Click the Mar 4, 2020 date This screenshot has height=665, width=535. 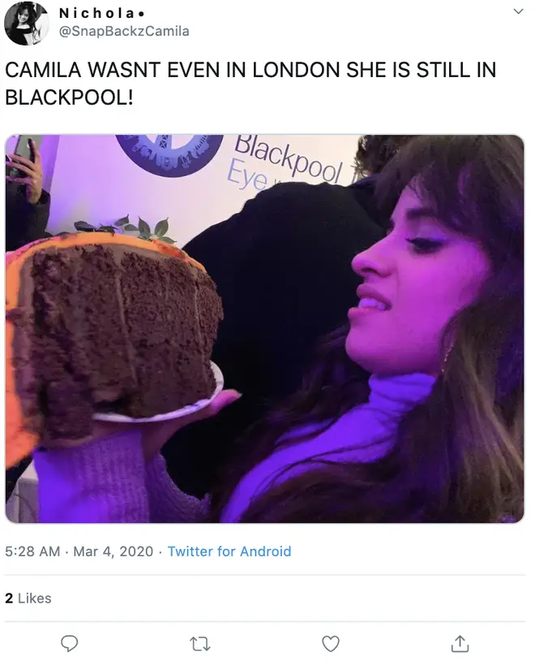pos(113,551)
